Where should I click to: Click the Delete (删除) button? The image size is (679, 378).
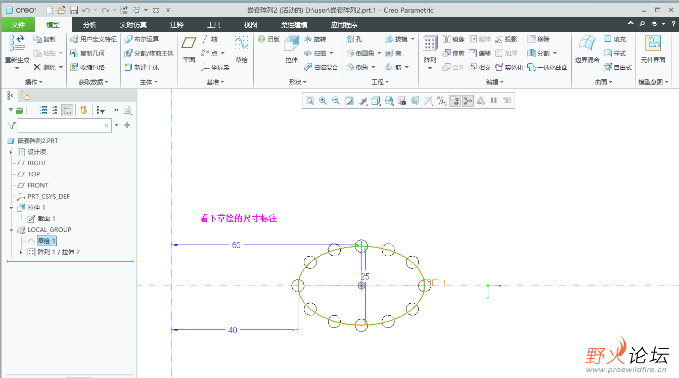point(44,67)
